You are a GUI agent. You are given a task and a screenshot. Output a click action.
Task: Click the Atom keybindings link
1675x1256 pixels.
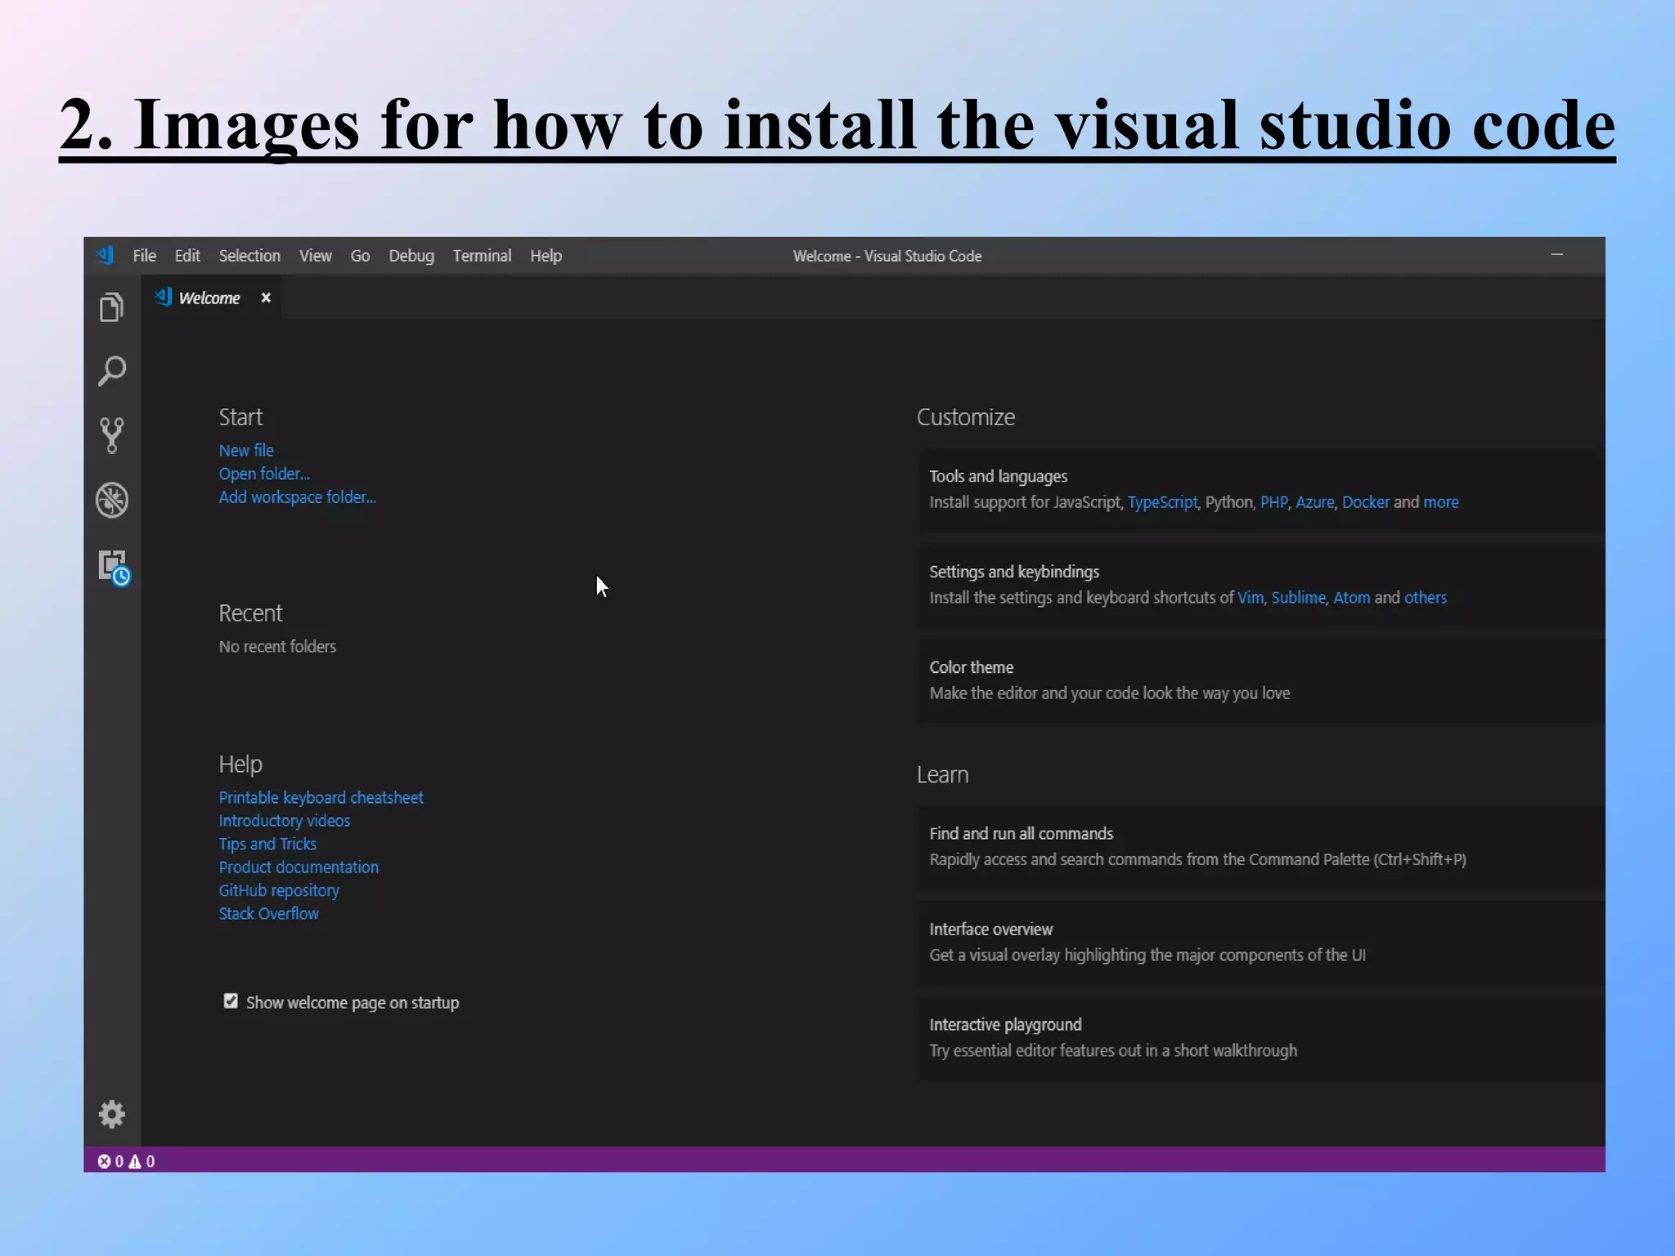[x=1351, y=598]
